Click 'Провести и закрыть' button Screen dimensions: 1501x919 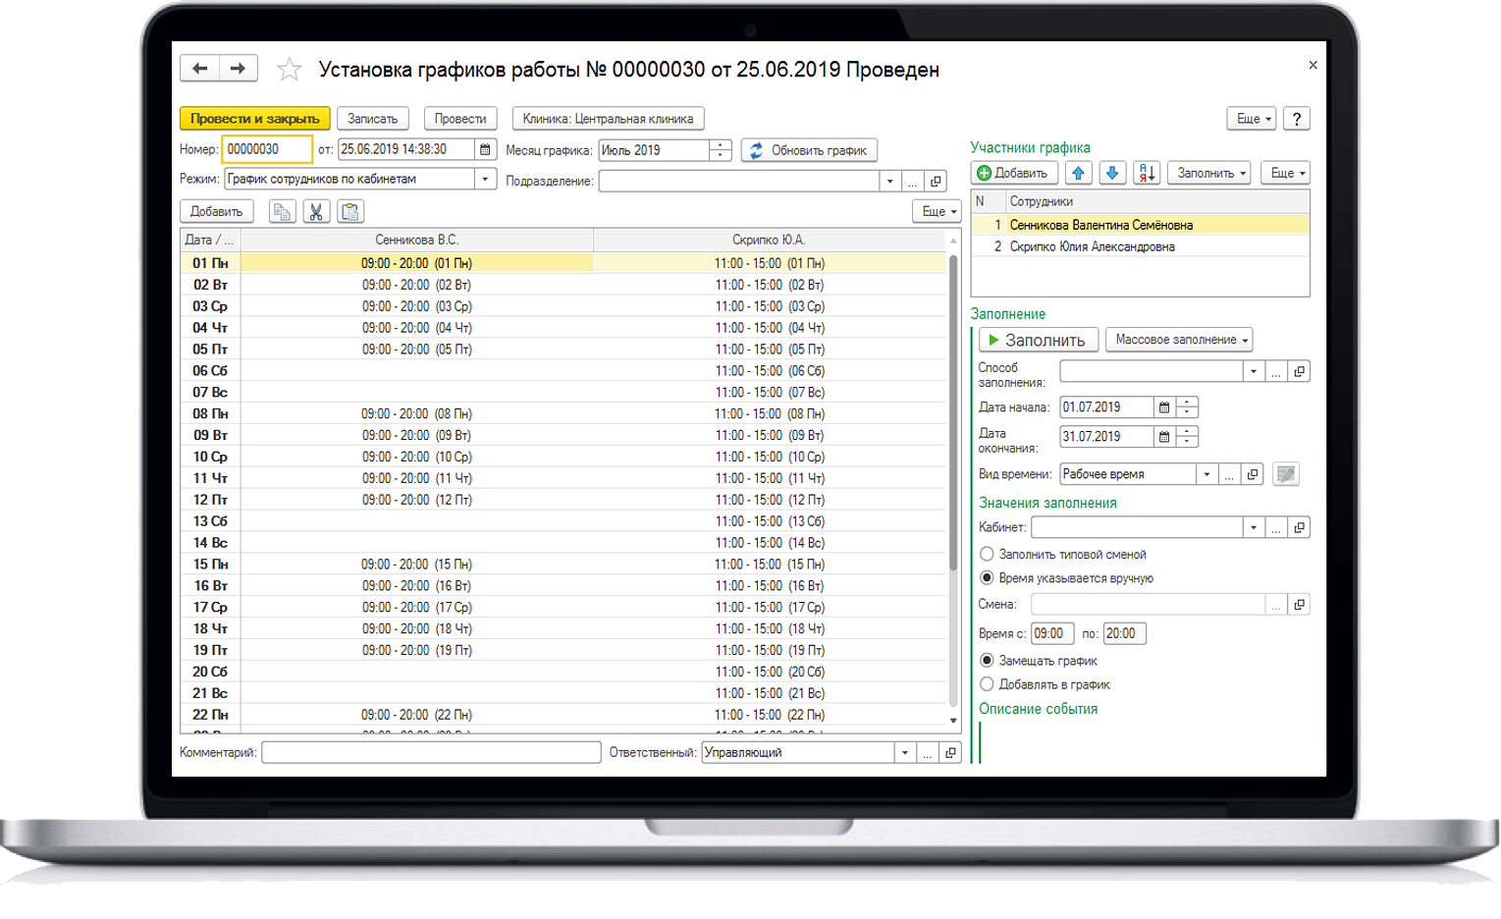[x=255, y=119]
